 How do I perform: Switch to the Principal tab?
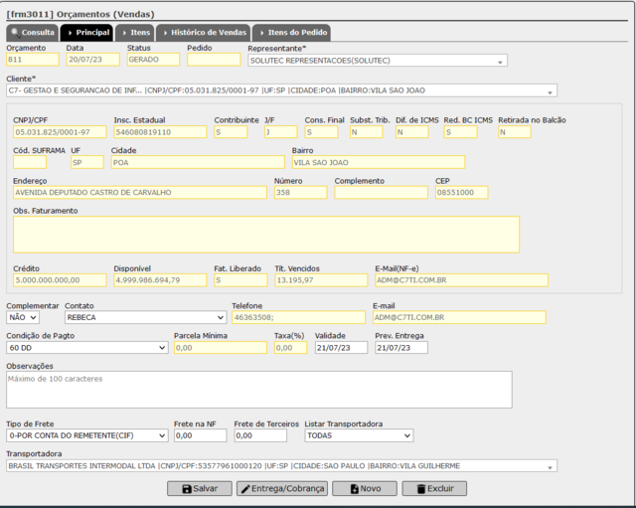point(86,33)
